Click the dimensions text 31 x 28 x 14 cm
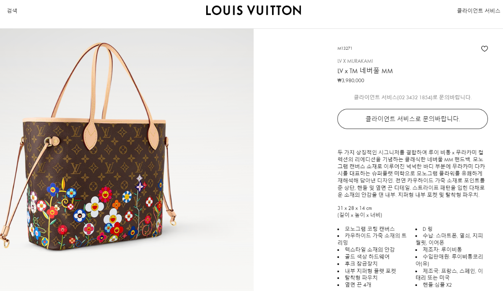 [x=355, y=208]
